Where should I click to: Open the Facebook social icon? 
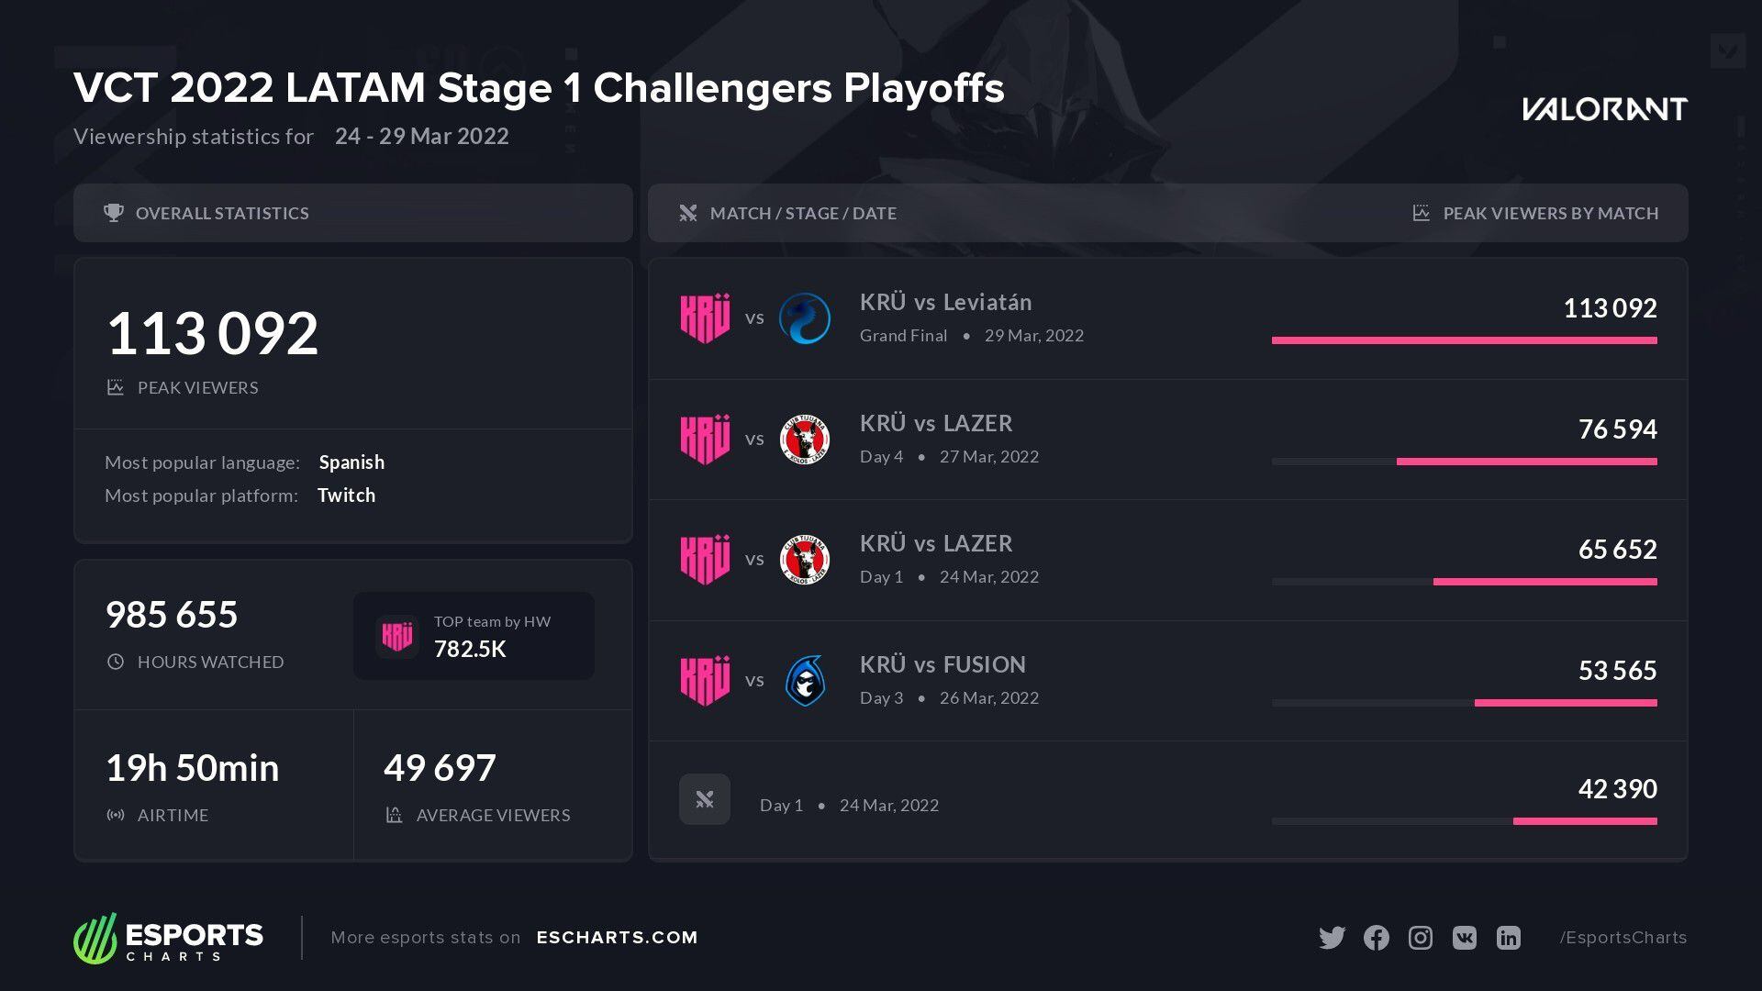point(1376,938)
